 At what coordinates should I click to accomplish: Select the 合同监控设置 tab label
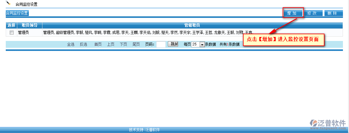pyautogui.click(x=17, y=13)
